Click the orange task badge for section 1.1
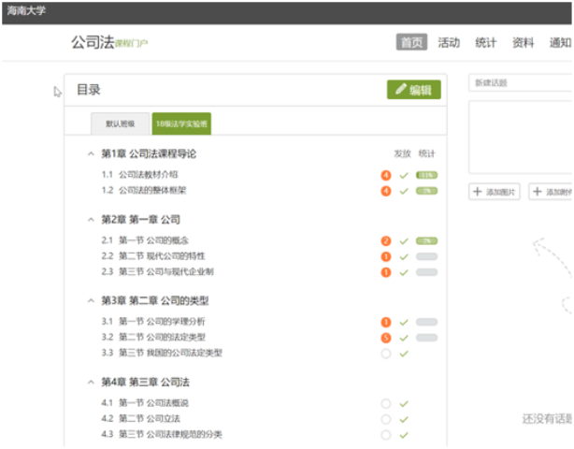 click(x=385, y=175)
